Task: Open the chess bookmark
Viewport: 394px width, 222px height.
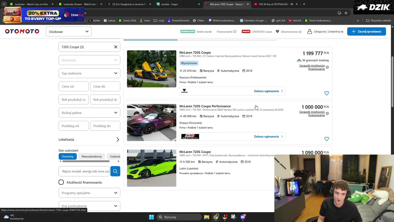Action: pyautogui.click(x=145, y=20)
